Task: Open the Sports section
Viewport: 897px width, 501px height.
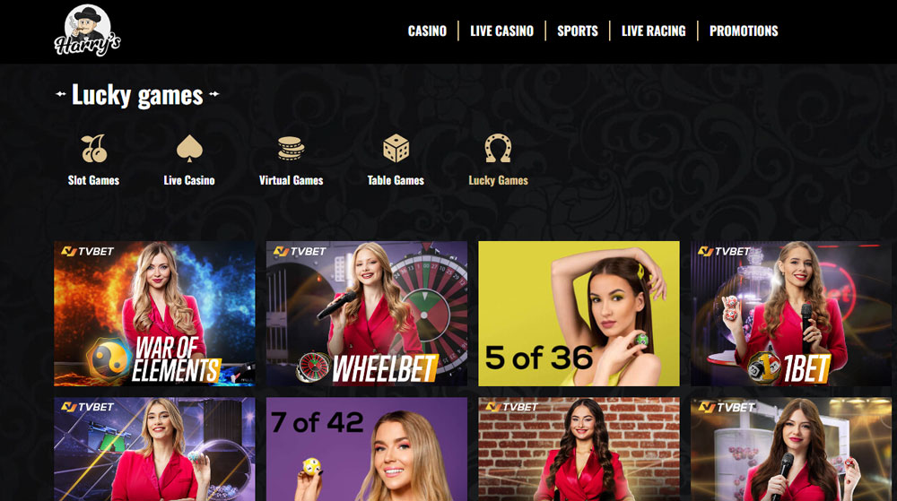Action: pos(578,30)
